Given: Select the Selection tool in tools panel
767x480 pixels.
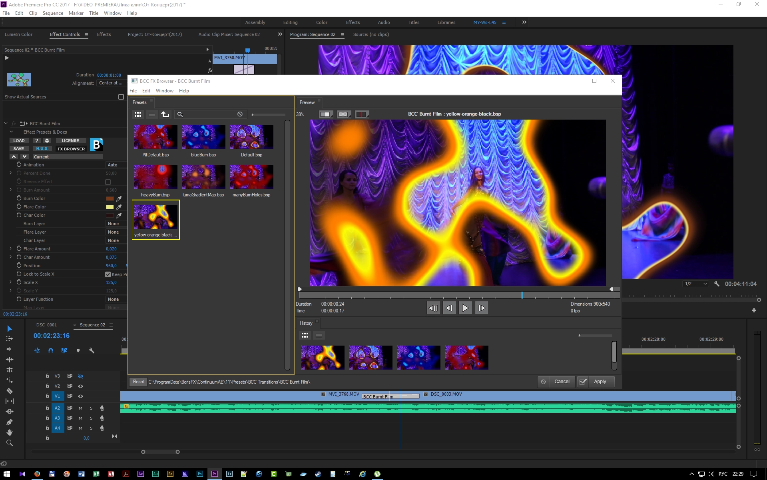Looking at the screenshot, I should point(10,329).
